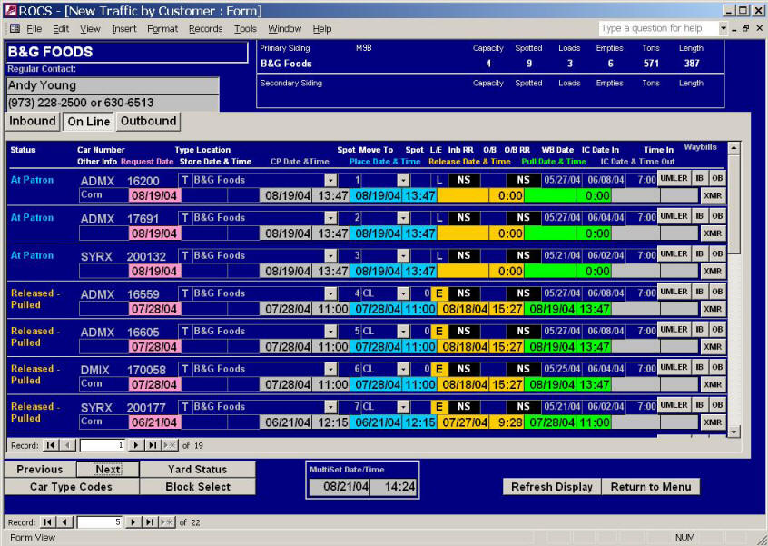
Task: Go to first record in inner navigator
Action: click(49, 445)
